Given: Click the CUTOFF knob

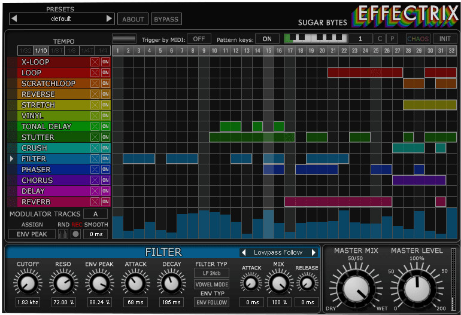Looking at the screenshot, I should tap(28, 283).
